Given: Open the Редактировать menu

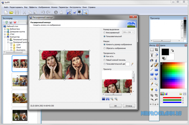Looking at the screenshot, I should coord(16,7).
